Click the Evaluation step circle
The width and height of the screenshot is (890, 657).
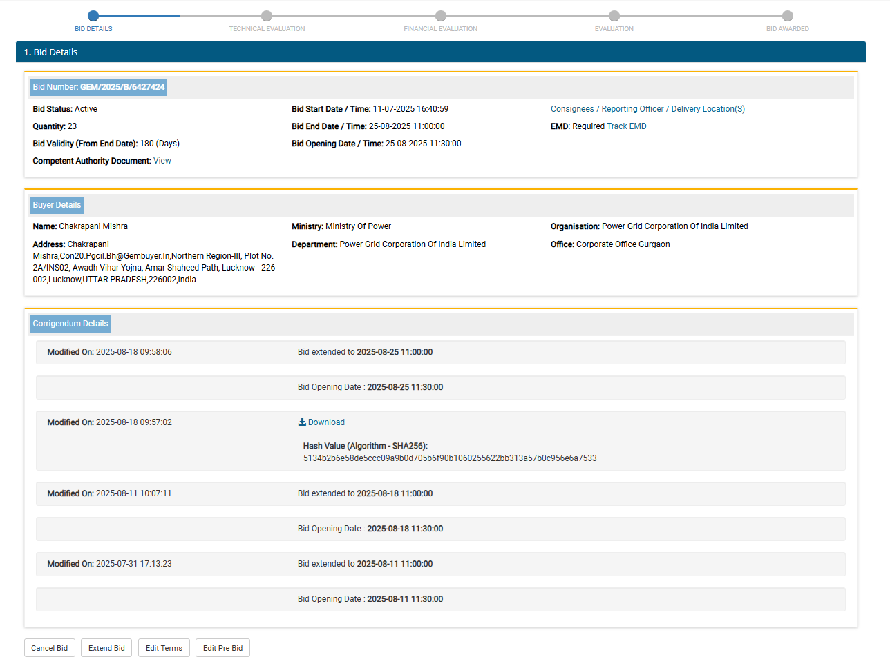pos(614,16)
